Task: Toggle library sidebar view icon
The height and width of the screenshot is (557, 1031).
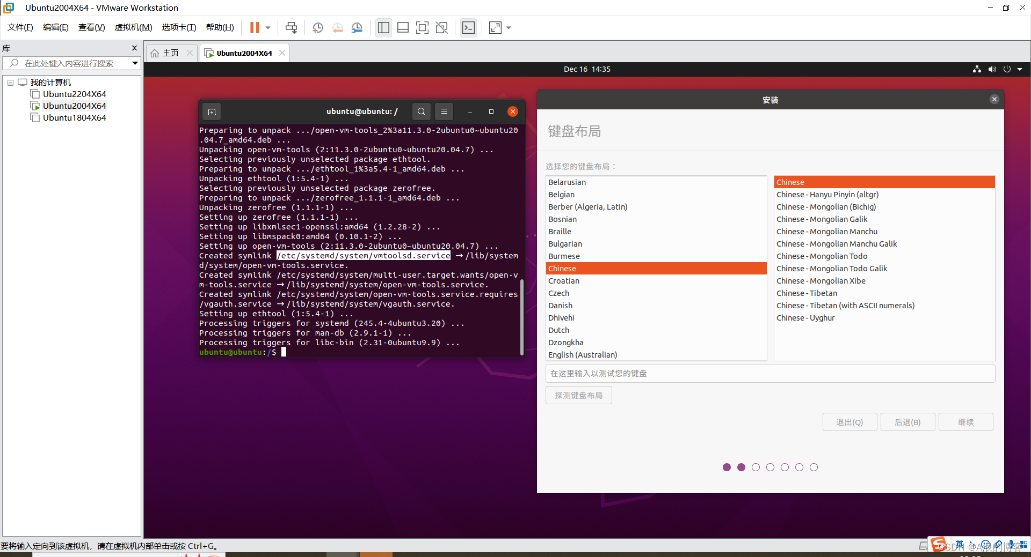Action: (383, 27)
